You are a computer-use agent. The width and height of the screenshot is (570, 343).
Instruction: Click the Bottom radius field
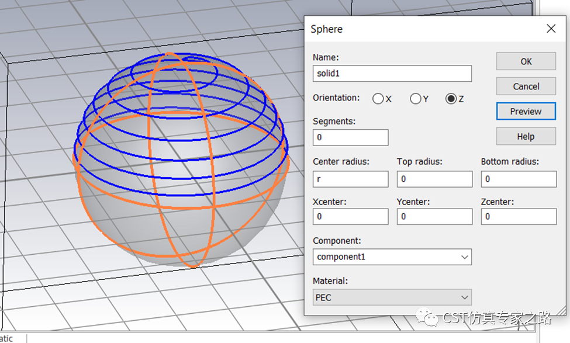coord(519,179)
